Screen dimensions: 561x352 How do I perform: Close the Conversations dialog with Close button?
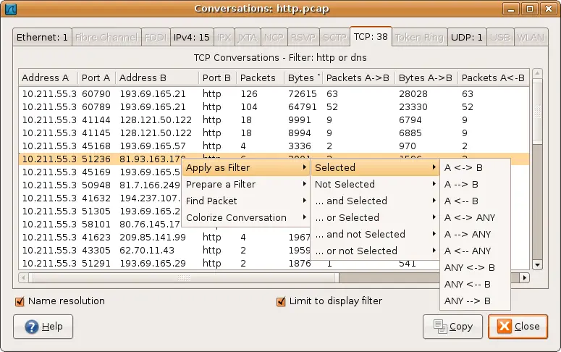(x=518, y=327)
